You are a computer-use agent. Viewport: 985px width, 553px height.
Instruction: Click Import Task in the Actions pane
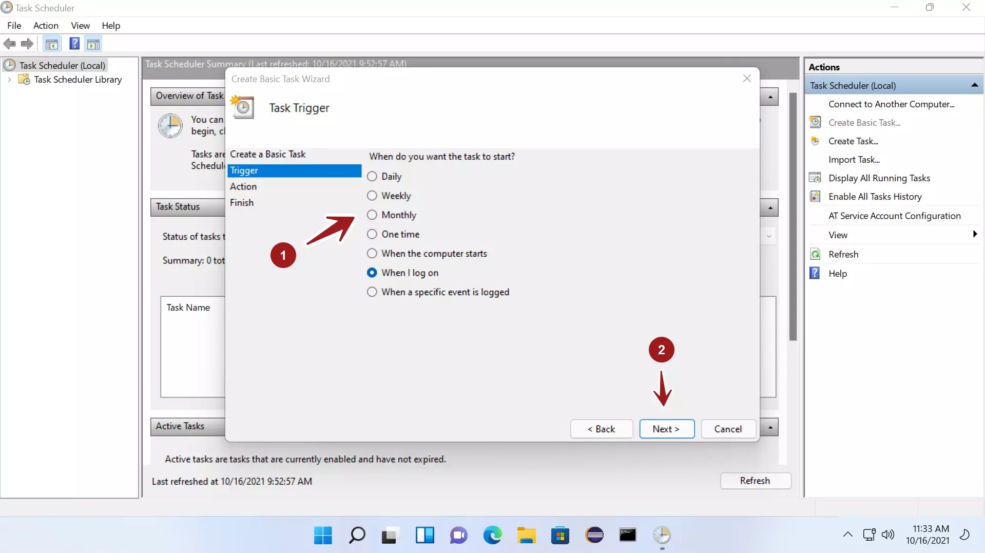854,159
